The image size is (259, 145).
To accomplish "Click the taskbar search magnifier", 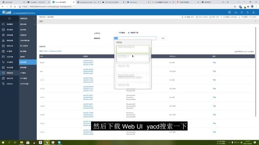I will pos(9,143).
